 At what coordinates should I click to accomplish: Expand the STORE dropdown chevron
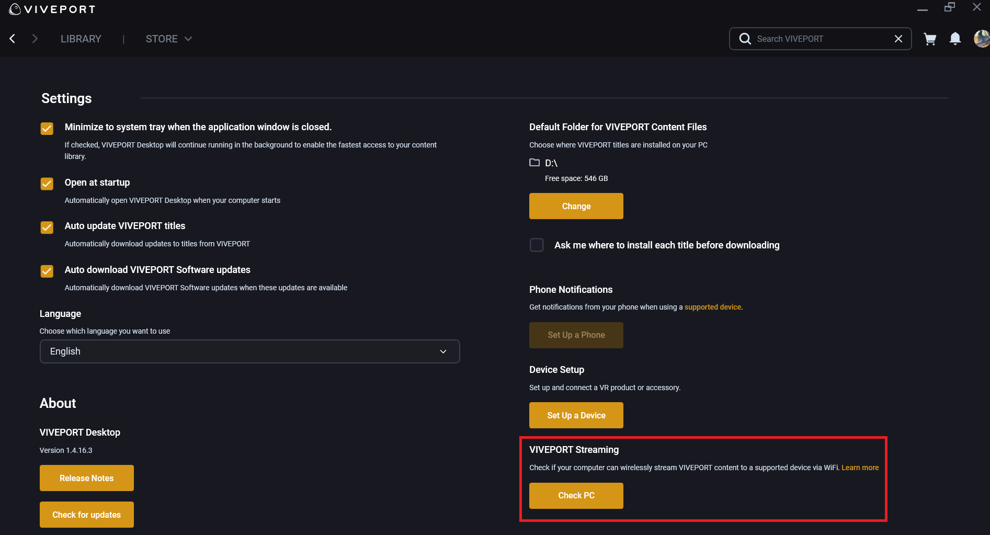click(188, 39)
